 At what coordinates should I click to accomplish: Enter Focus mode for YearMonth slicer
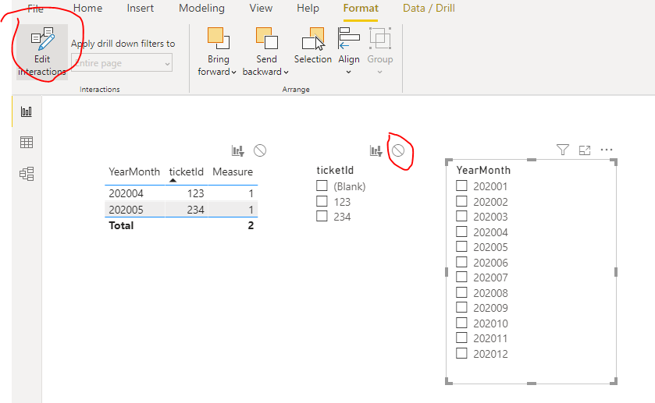tap(585, 150)
